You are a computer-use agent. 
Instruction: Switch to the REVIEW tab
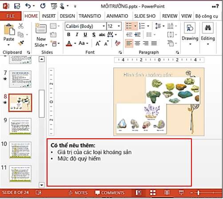pos(170,16)
